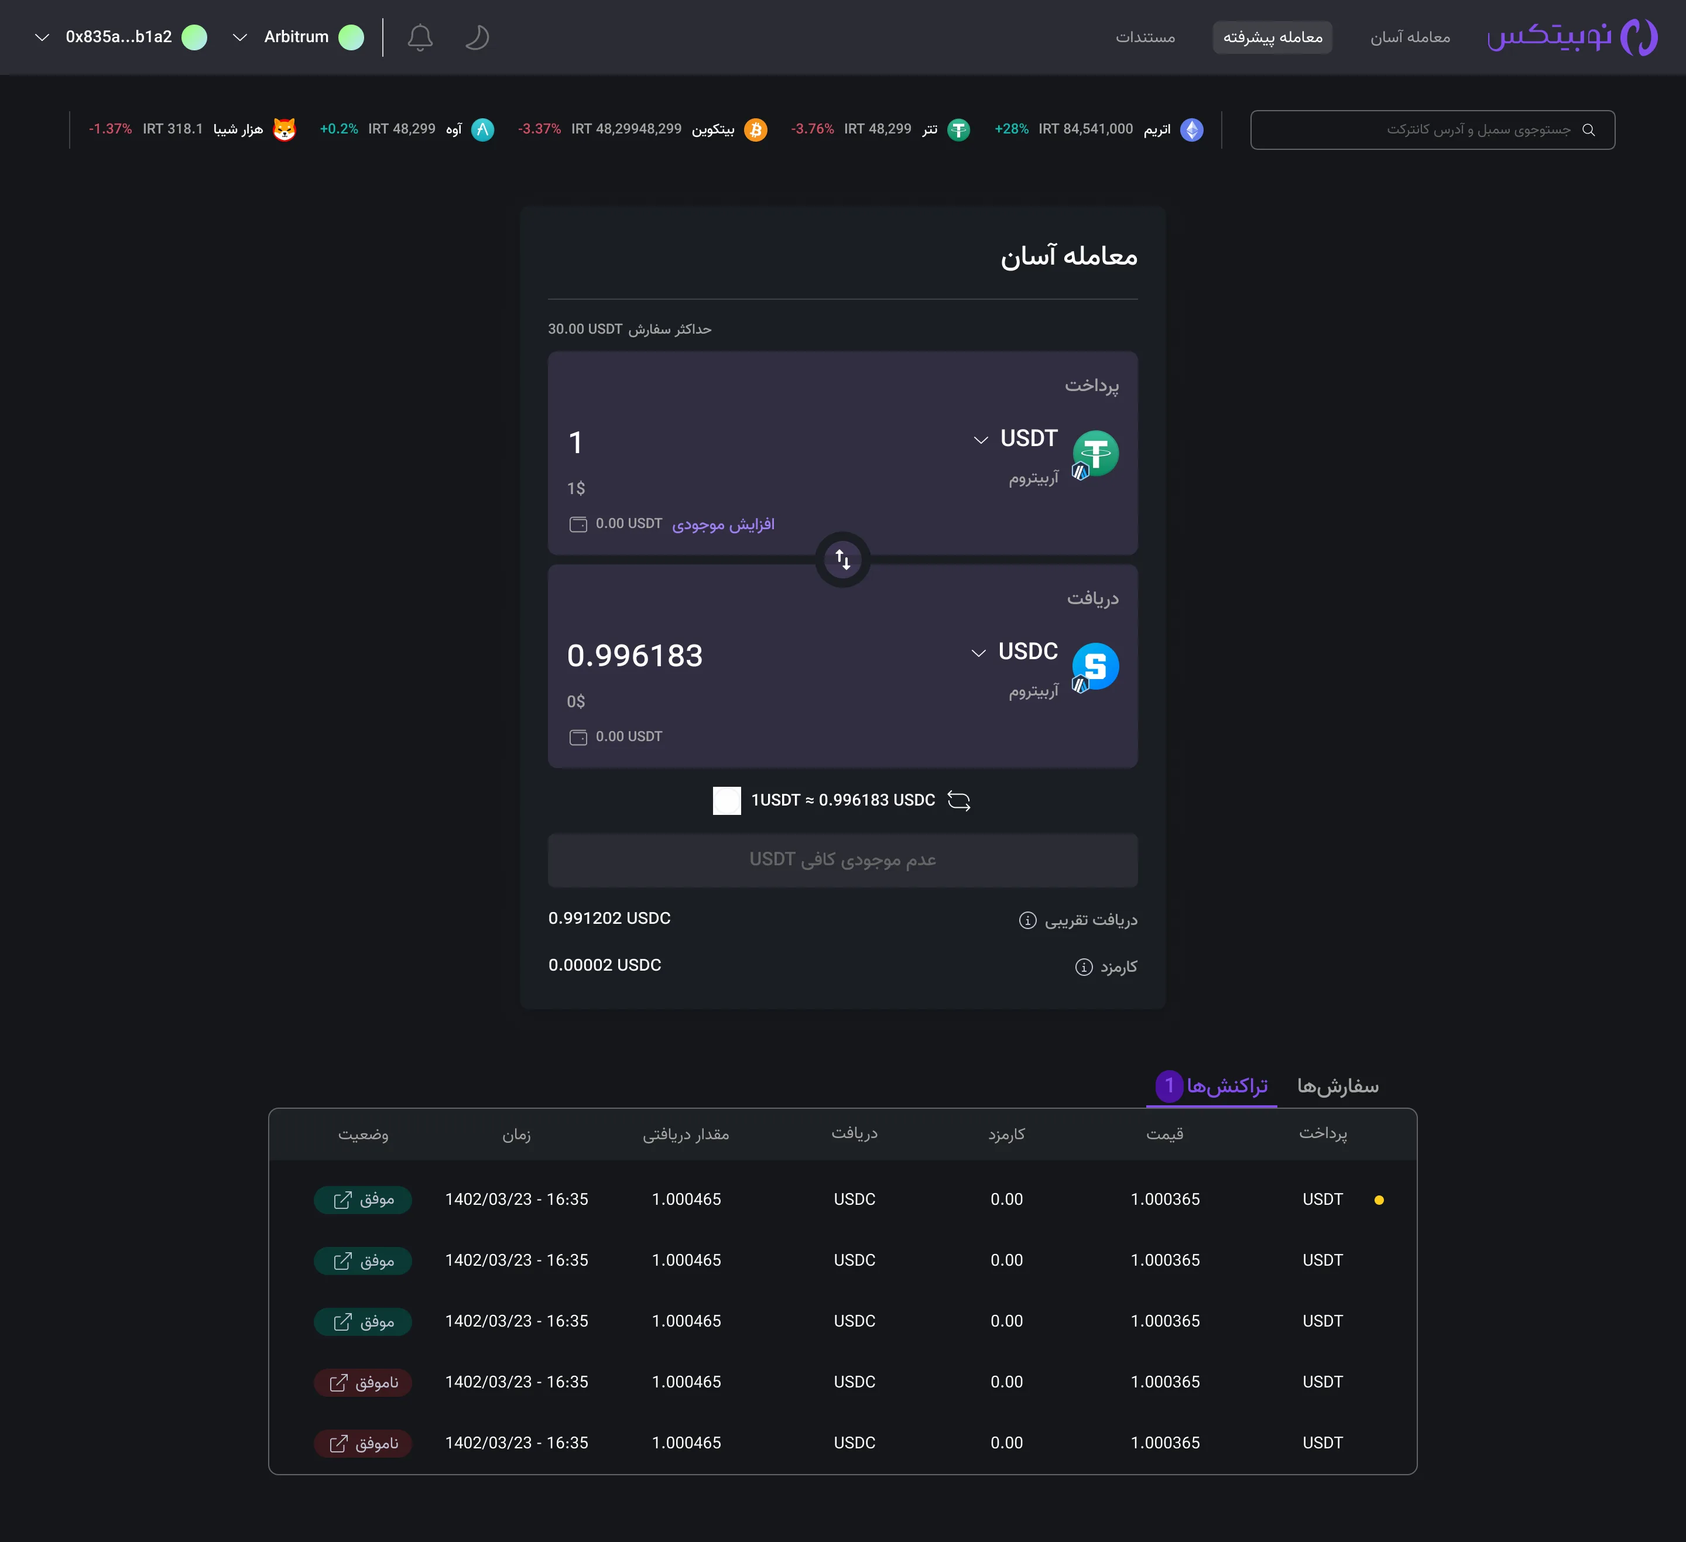This screenshot has width=1686, height=1542.
Task: Open second row موفق transaction link
Action: pyautogui.click(x=363, y=1261)
